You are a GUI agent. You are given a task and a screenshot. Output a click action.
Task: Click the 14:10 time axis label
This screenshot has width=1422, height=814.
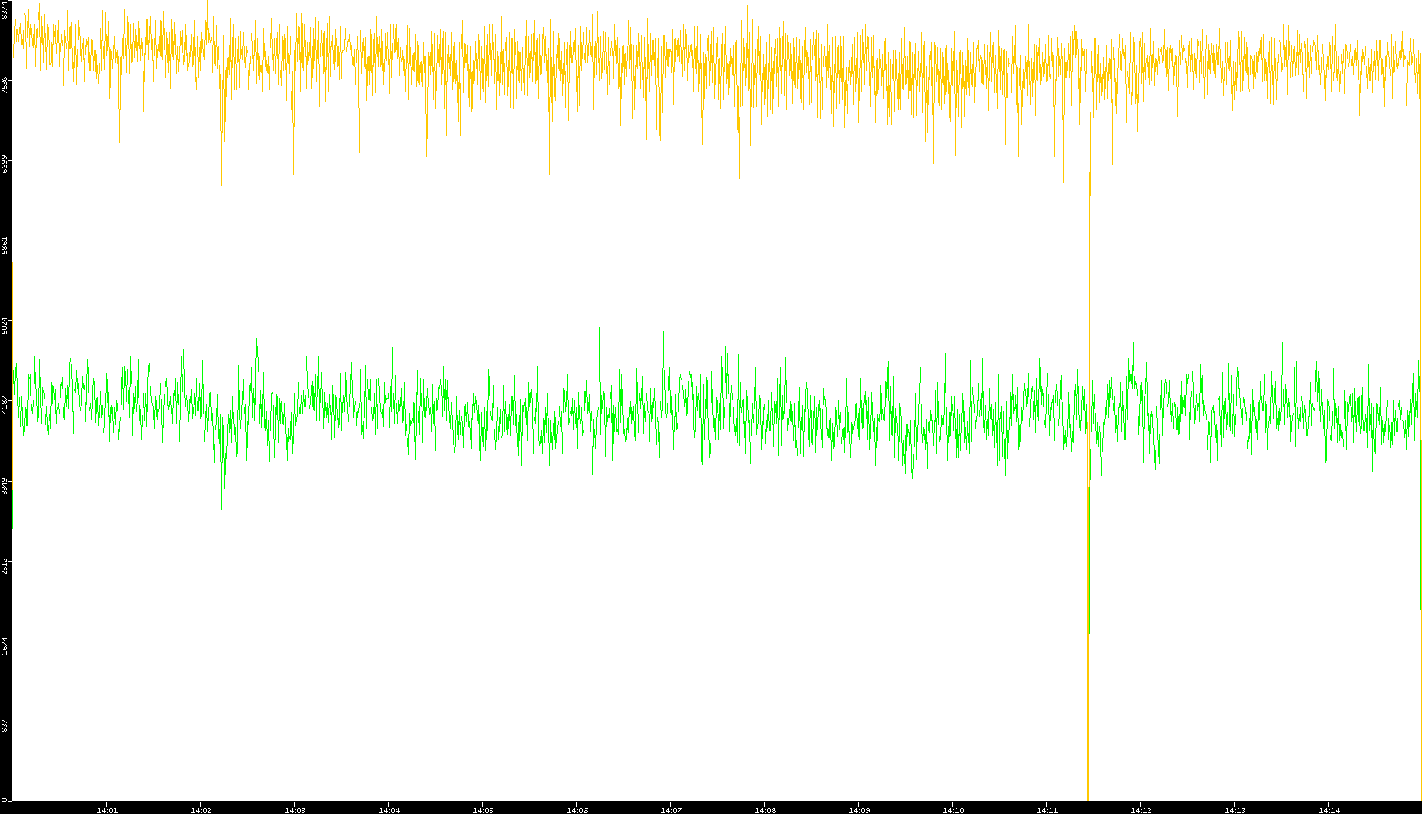coord(953,809)
